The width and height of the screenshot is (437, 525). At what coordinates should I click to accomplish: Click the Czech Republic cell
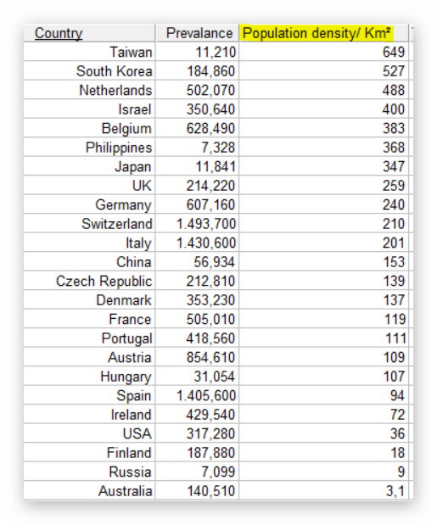pyautogui.click(x=89, y=281)
